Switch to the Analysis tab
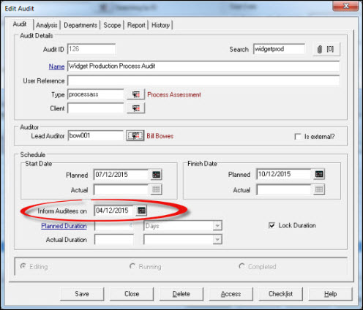This screenshot has width=363, height=310. [47, 25]
